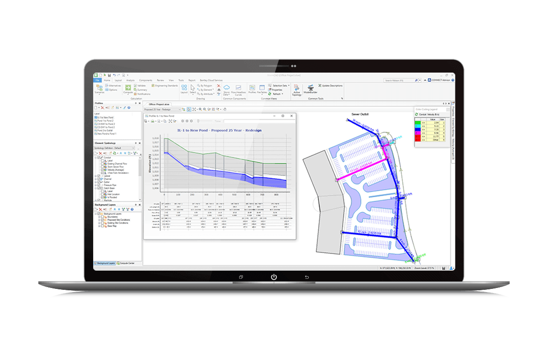Open the Scenarios tool in the ribbon
This screenshot has width=548, height=356.
coord(99,89)
